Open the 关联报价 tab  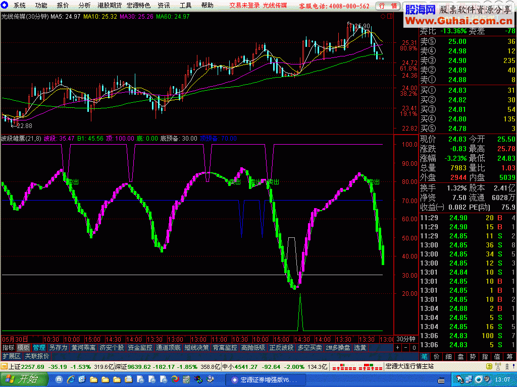(x=37, y=356)
